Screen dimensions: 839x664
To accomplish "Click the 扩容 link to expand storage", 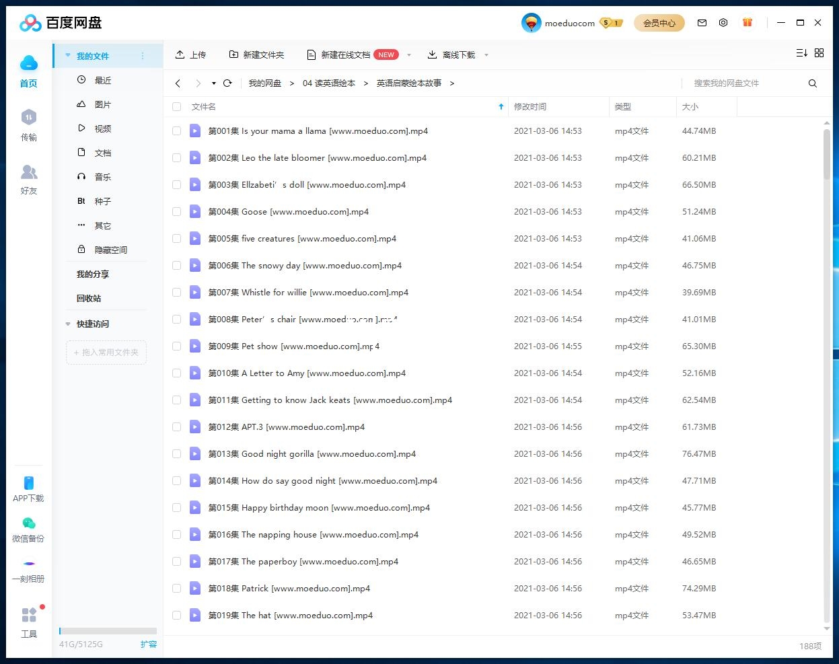I will coord(148,644).
